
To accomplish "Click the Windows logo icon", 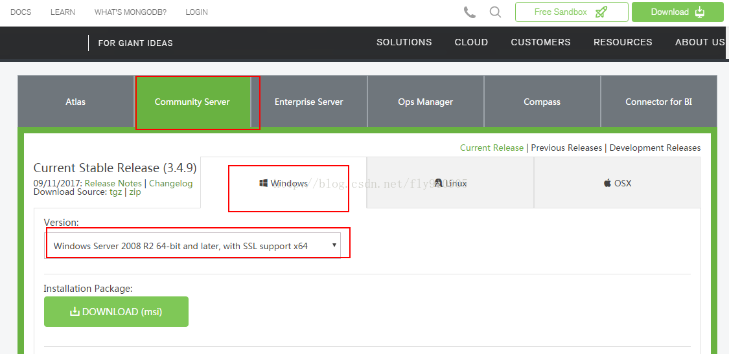I will pos(264,183).
